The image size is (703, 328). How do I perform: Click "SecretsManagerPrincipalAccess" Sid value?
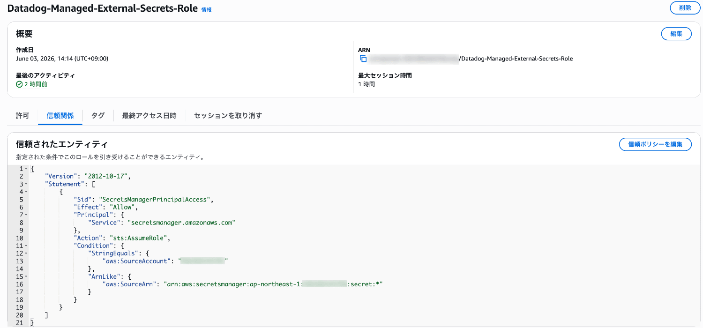[x=156, y=200]
